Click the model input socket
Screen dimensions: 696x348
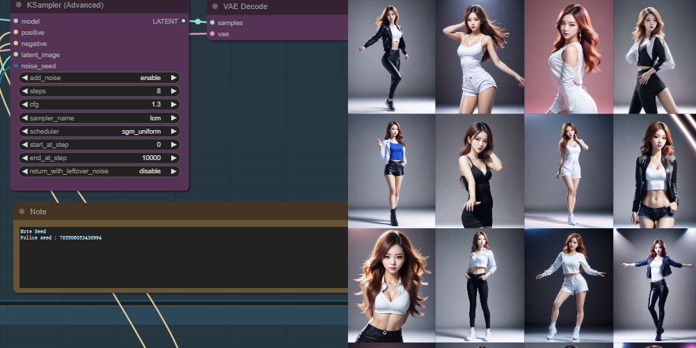16,21
